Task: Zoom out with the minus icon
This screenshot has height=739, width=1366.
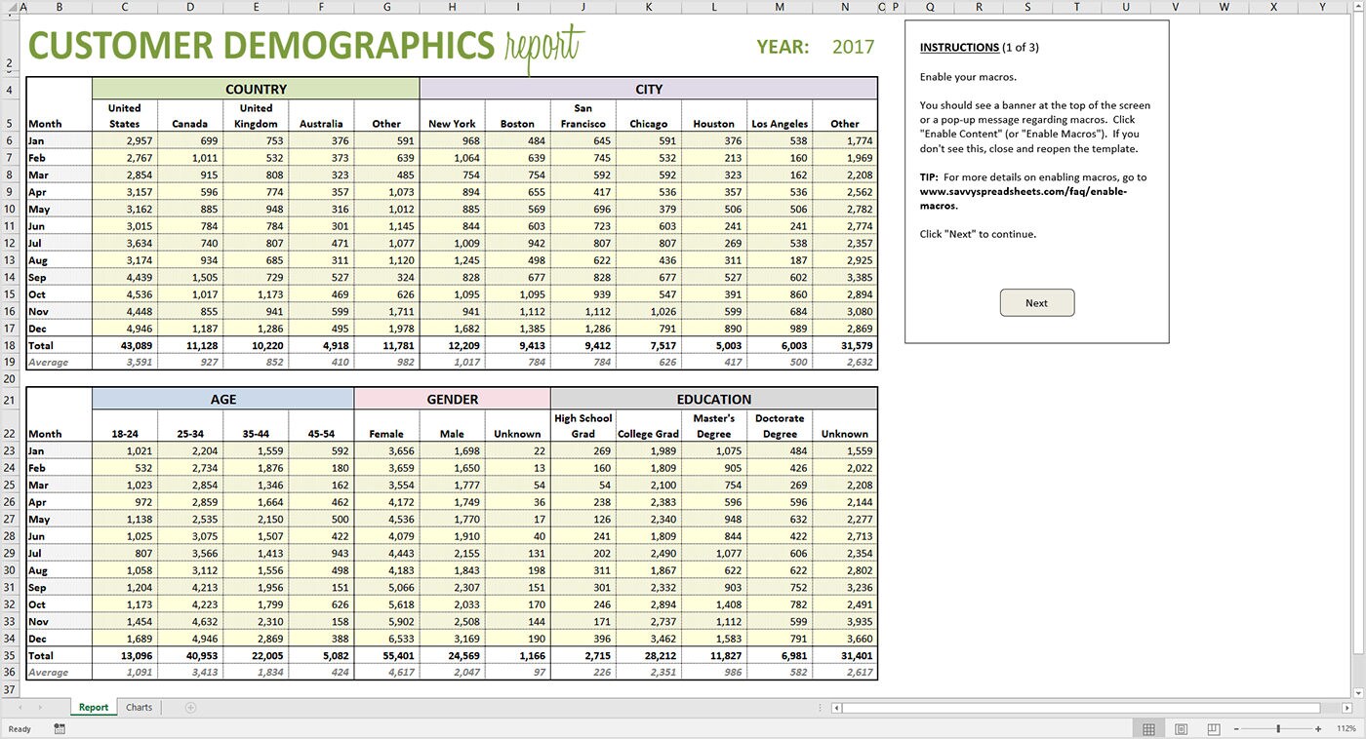Action: click(1235, 727)
